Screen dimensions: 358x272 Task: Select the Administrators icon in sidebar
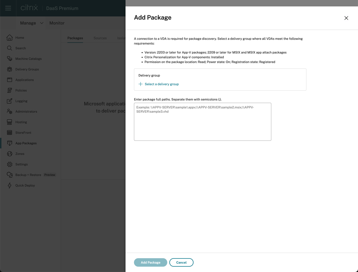point(10,111)
